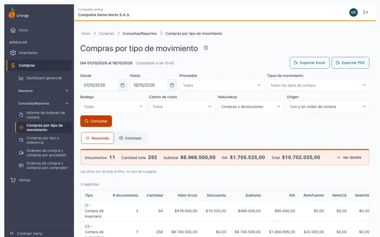Image resolution: width=380 pixels, height=237 pixels.
Task: Open the Desde calendar picker icon
Action: pos(123,85)
